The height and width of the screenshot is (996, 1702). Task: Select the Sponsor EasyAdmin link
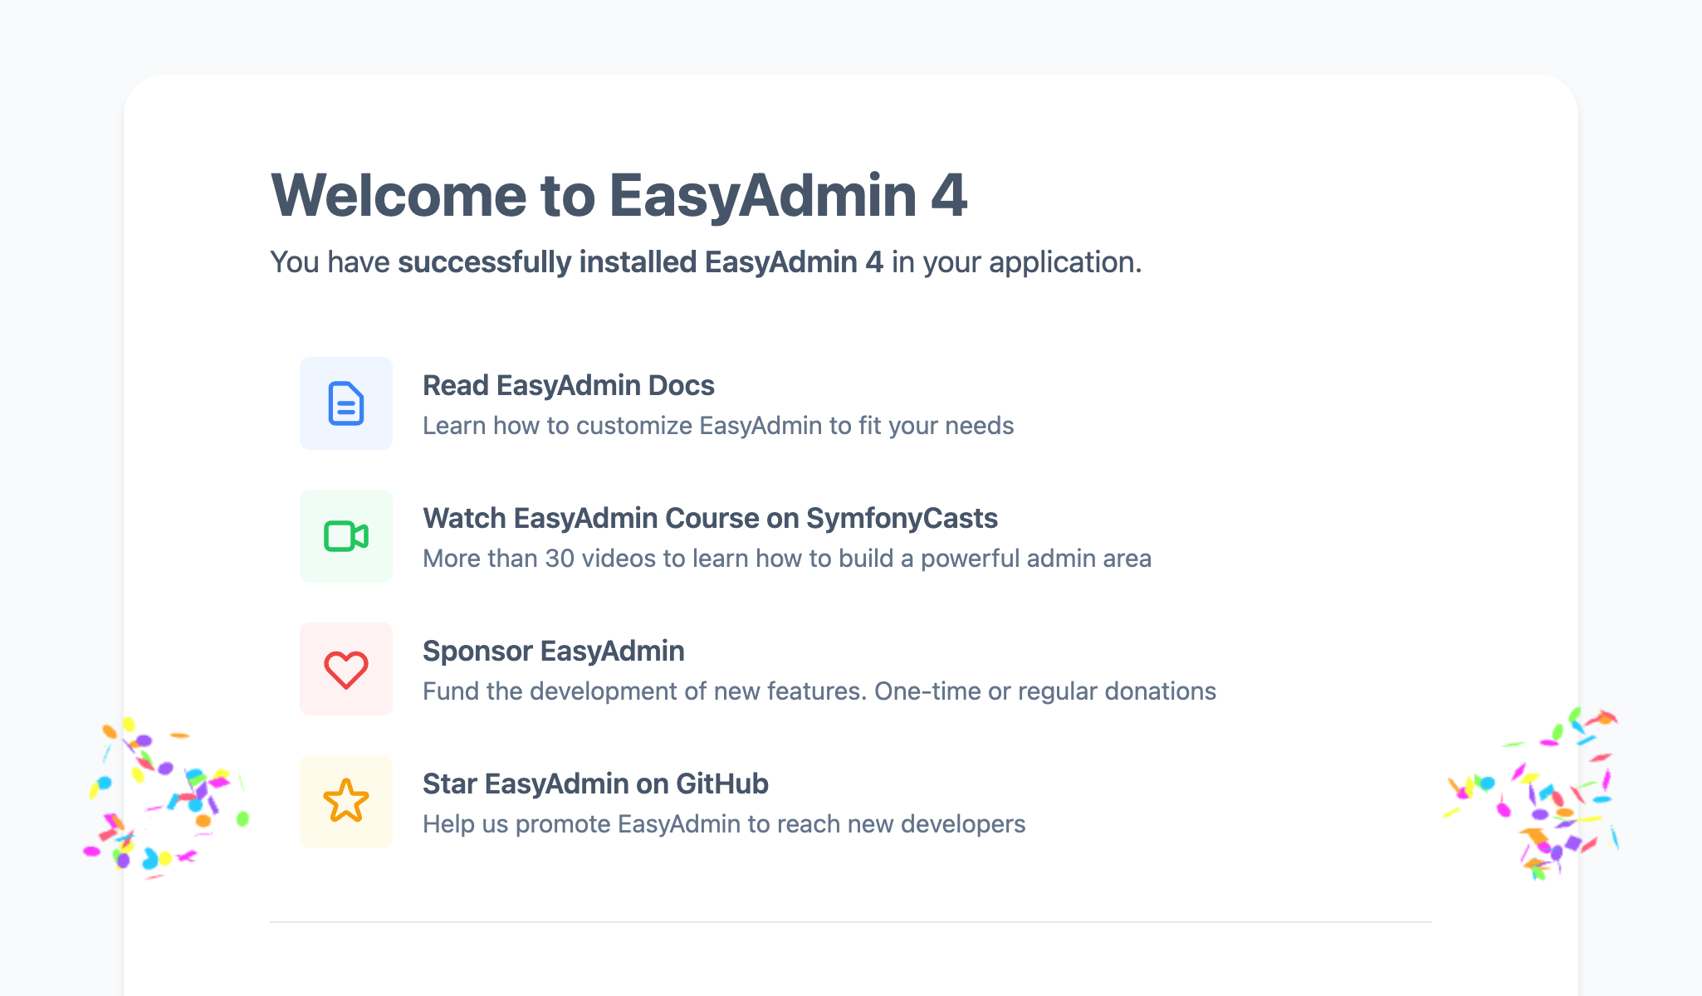tap(554, 650)
